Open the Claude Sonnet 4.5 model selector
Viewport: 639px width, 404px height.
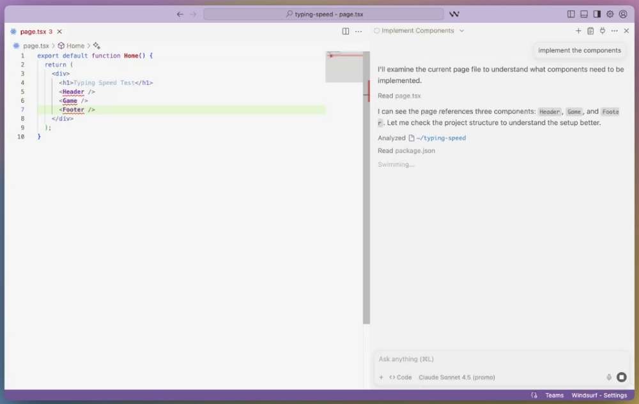[457, 377]
